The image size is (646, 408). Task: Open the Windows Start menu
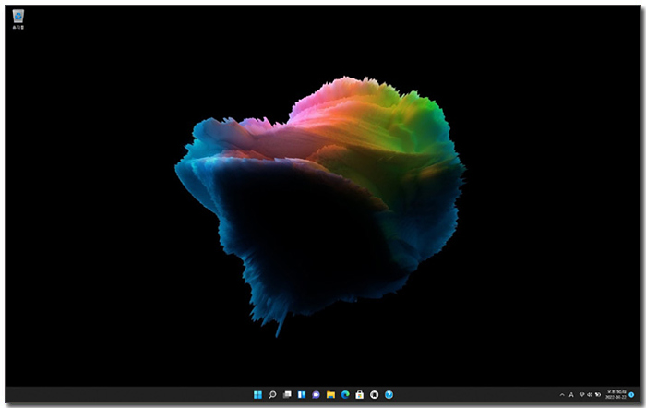(257, 394)
